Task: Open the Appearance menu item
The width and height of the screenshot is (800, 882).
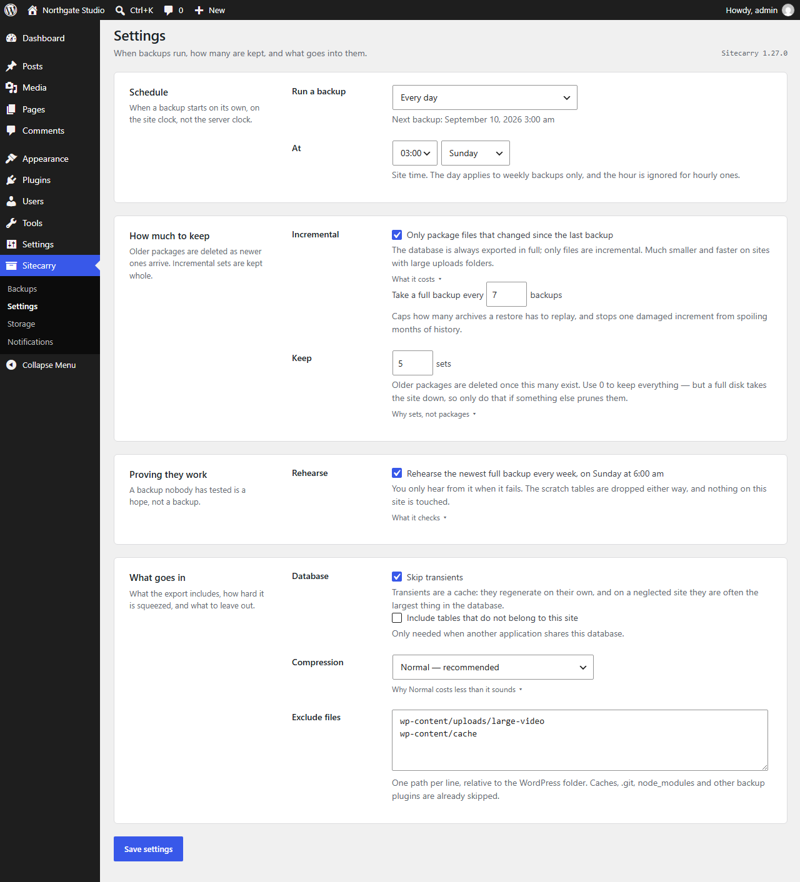Action: pyautogui.click(x=50, y=159)
